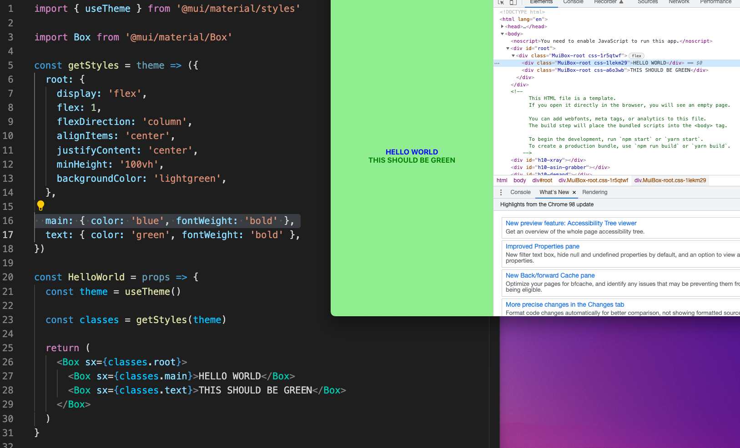Click the blue HELLO WORLD text on the page
740x448 pixels.
412,152
